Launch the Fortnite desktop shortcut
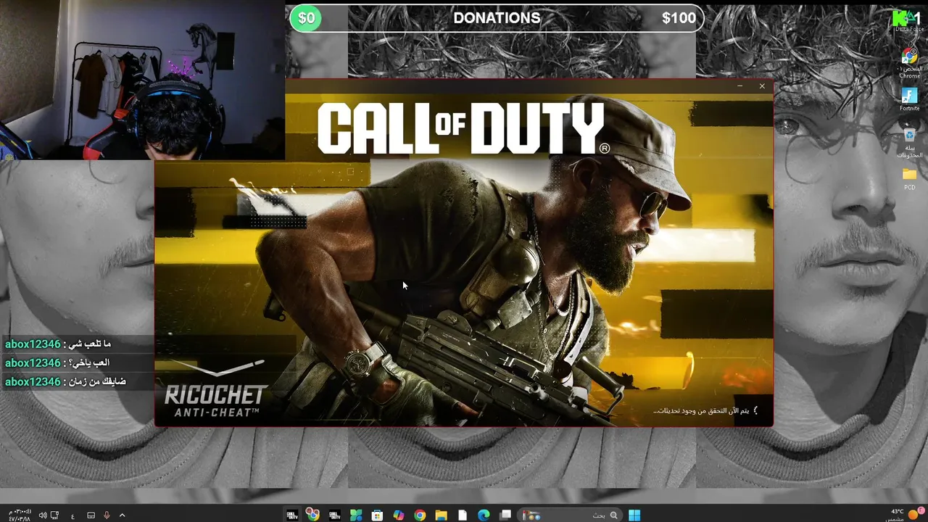Image resolution: width=928 pixels, height=522 pixels. (909, 99)
